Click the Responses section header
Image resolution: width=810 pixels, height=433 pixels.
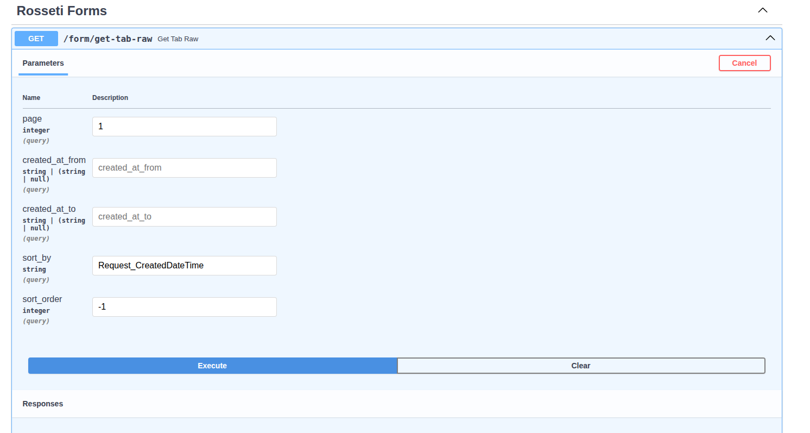tap(43, 404)
